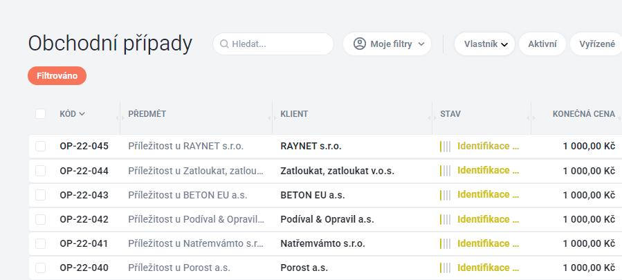Image resolution: width=622 pixels, height=280 pixels.
Task: Open the Moje filtry dropdown
Action: pyautogui.click(x=387, y=44)
